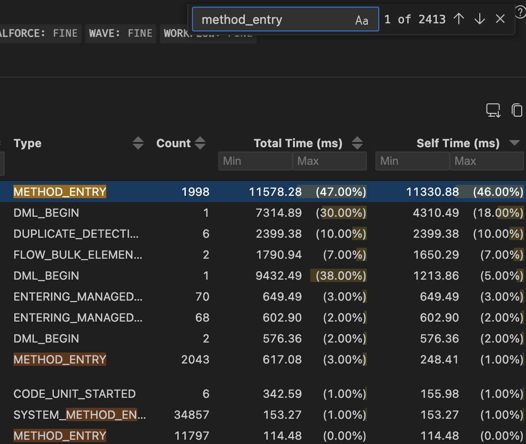Select the WAVE: FINE log level chip
This screenshot has width=526, height=444.
(x=121, y=33)
